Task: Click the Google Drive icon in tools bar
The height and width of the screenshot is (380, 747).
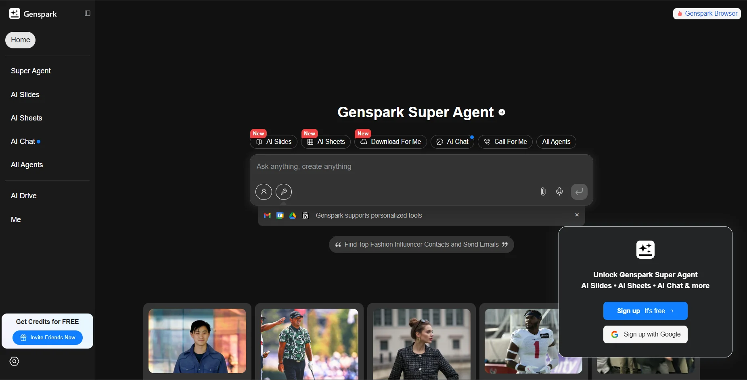Action: pos(293,216)
